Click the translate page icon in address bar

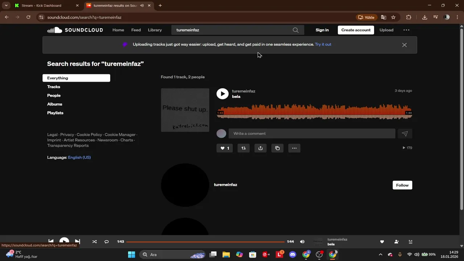[384, 17]
